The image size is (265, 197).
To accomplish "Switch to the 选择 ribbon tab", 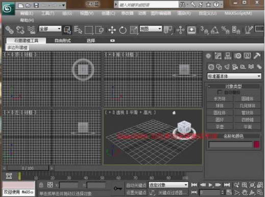I will (x=91, y=41).
